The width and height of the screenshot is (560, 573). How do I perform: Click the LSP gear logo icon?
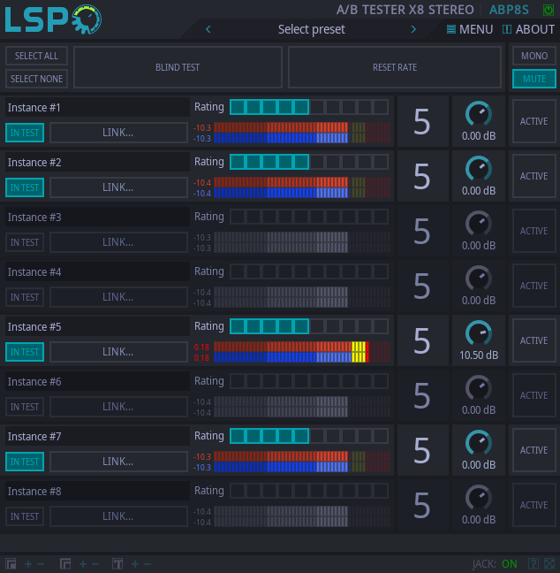tap(87, 18)
